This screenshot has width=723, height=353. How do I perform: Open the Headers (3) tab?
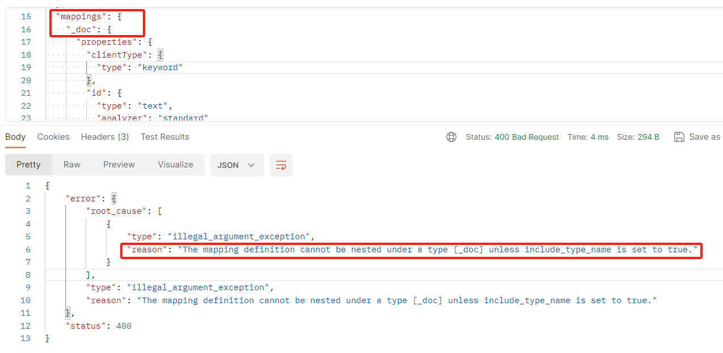tap(104, 137)
